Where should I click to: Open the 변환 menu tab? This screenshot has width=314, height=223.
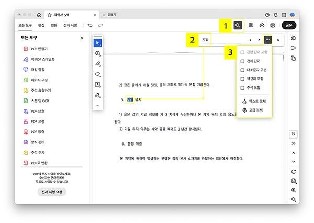pos(54,25)
